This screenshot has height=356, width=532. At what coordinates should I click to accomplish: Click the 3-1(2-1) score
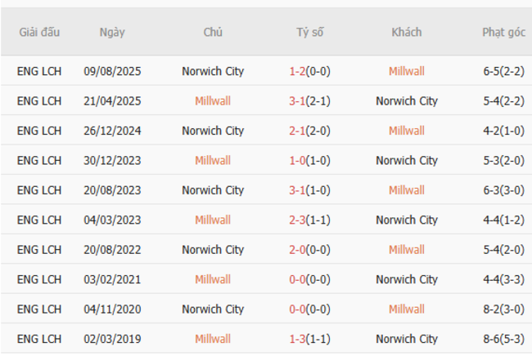click(x=310, y=101)
